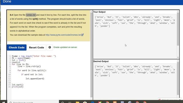
Task: Click the Check Code button
Action: (17, 47)
